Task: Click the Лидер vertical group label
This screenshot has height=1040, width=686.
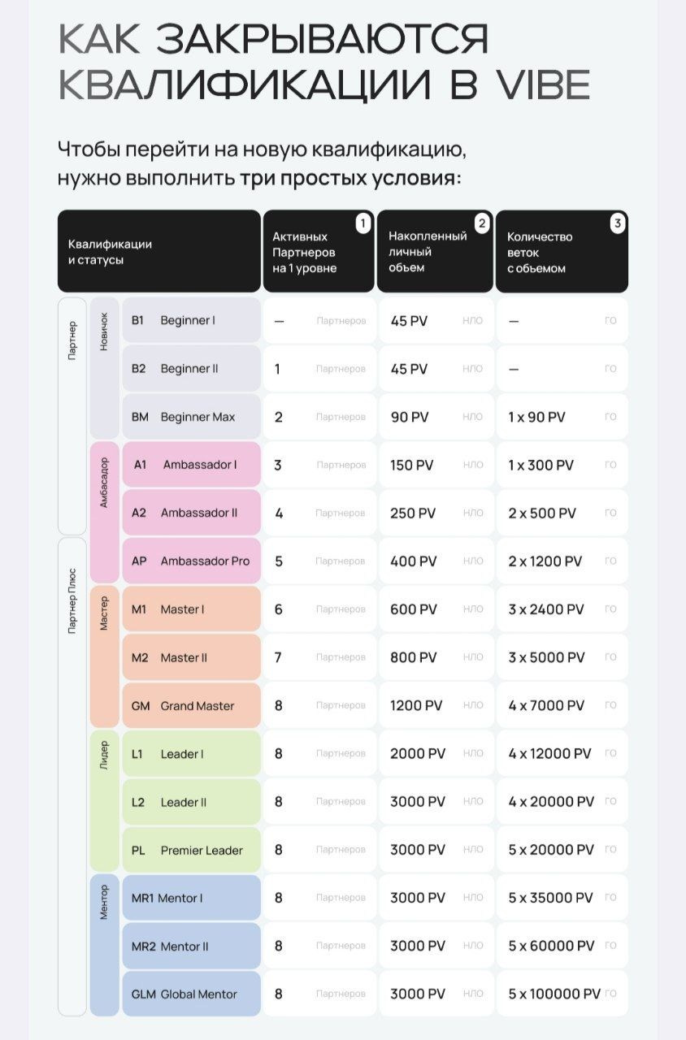Action: coord(104,754)
